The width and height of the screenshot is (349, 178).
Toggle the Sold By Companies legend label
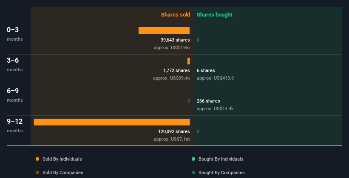[63, 172]
